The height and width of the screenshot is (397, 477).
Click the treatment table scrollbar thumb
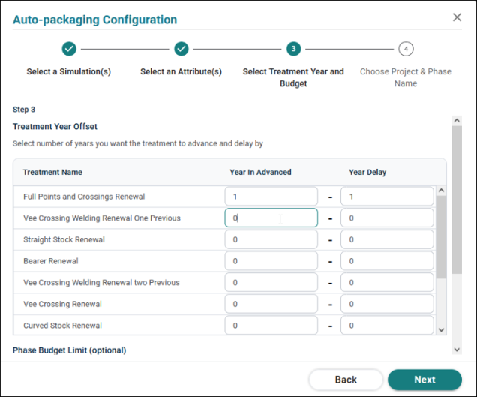(x=442, y=237)
